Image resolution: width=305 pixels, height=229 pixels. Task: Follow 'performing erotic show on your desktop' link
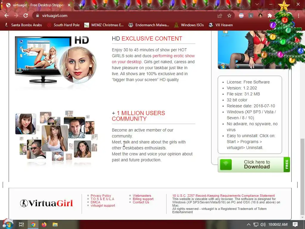click(x=153, y=59)
